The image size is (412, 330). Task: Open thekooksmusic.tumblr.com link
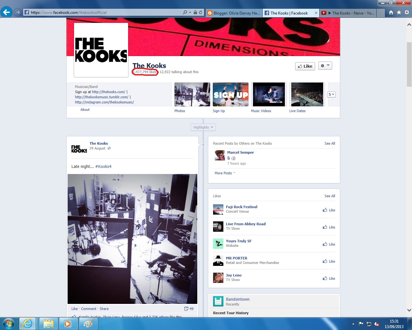(x=102, y=97)
